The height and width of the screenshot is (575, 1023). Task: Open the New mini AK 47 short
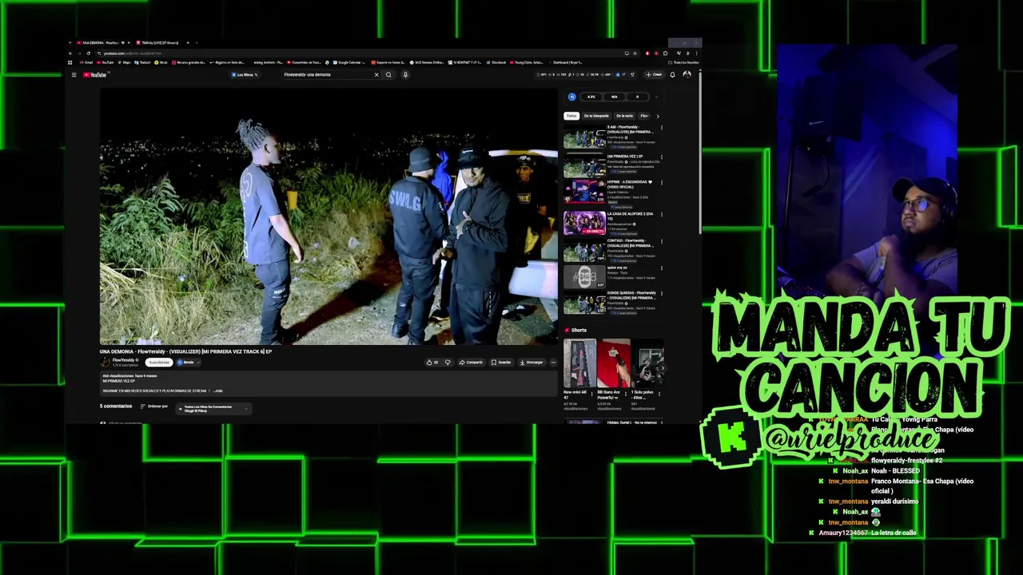(x=579, y=363)
